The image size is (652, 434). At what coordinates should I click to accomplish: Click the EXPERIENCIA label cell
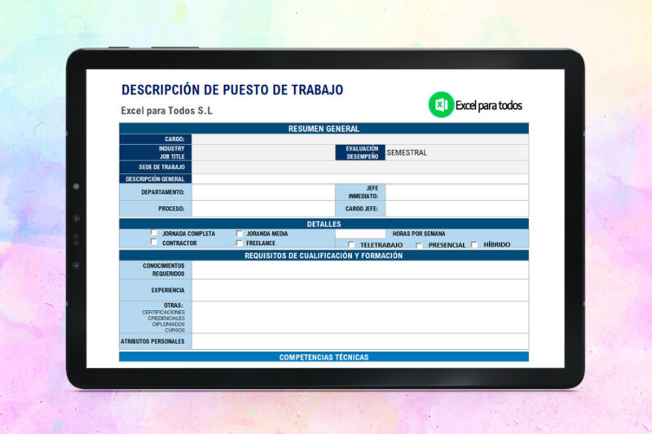tap(156, 290)
